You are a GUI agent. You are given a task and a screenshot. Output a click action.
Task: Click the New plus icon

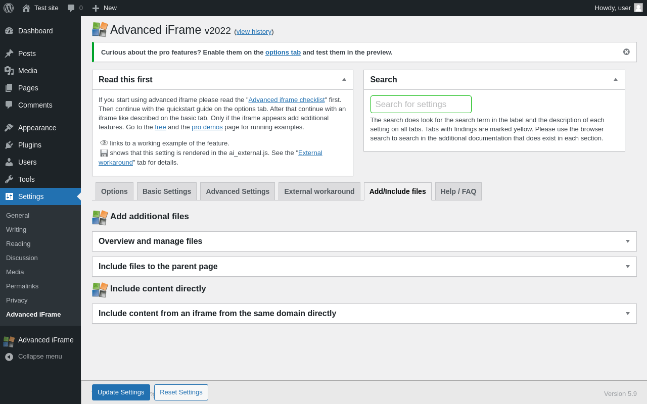point(96,8)
